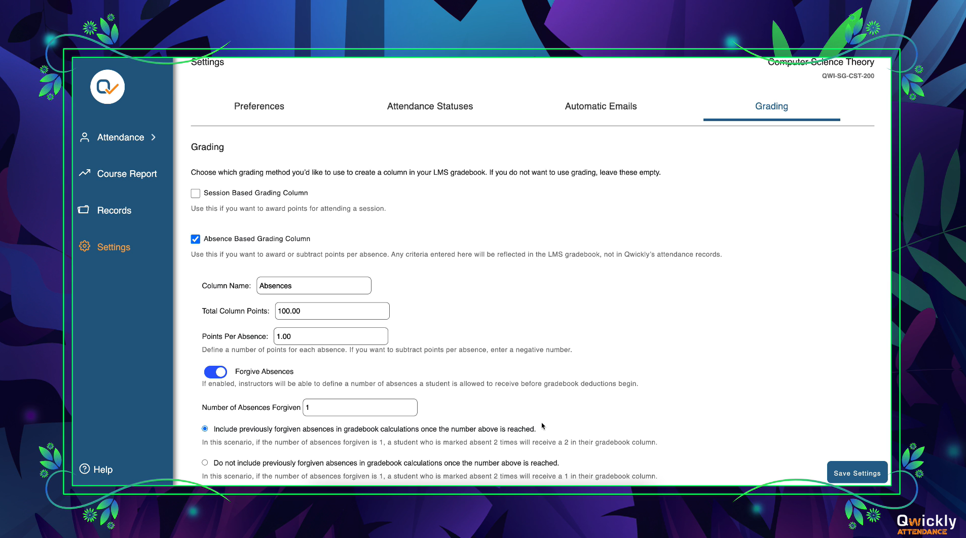Open the Course Report page link
The width and height of the screenshot is (966, 538).
(x=127, y=174)
